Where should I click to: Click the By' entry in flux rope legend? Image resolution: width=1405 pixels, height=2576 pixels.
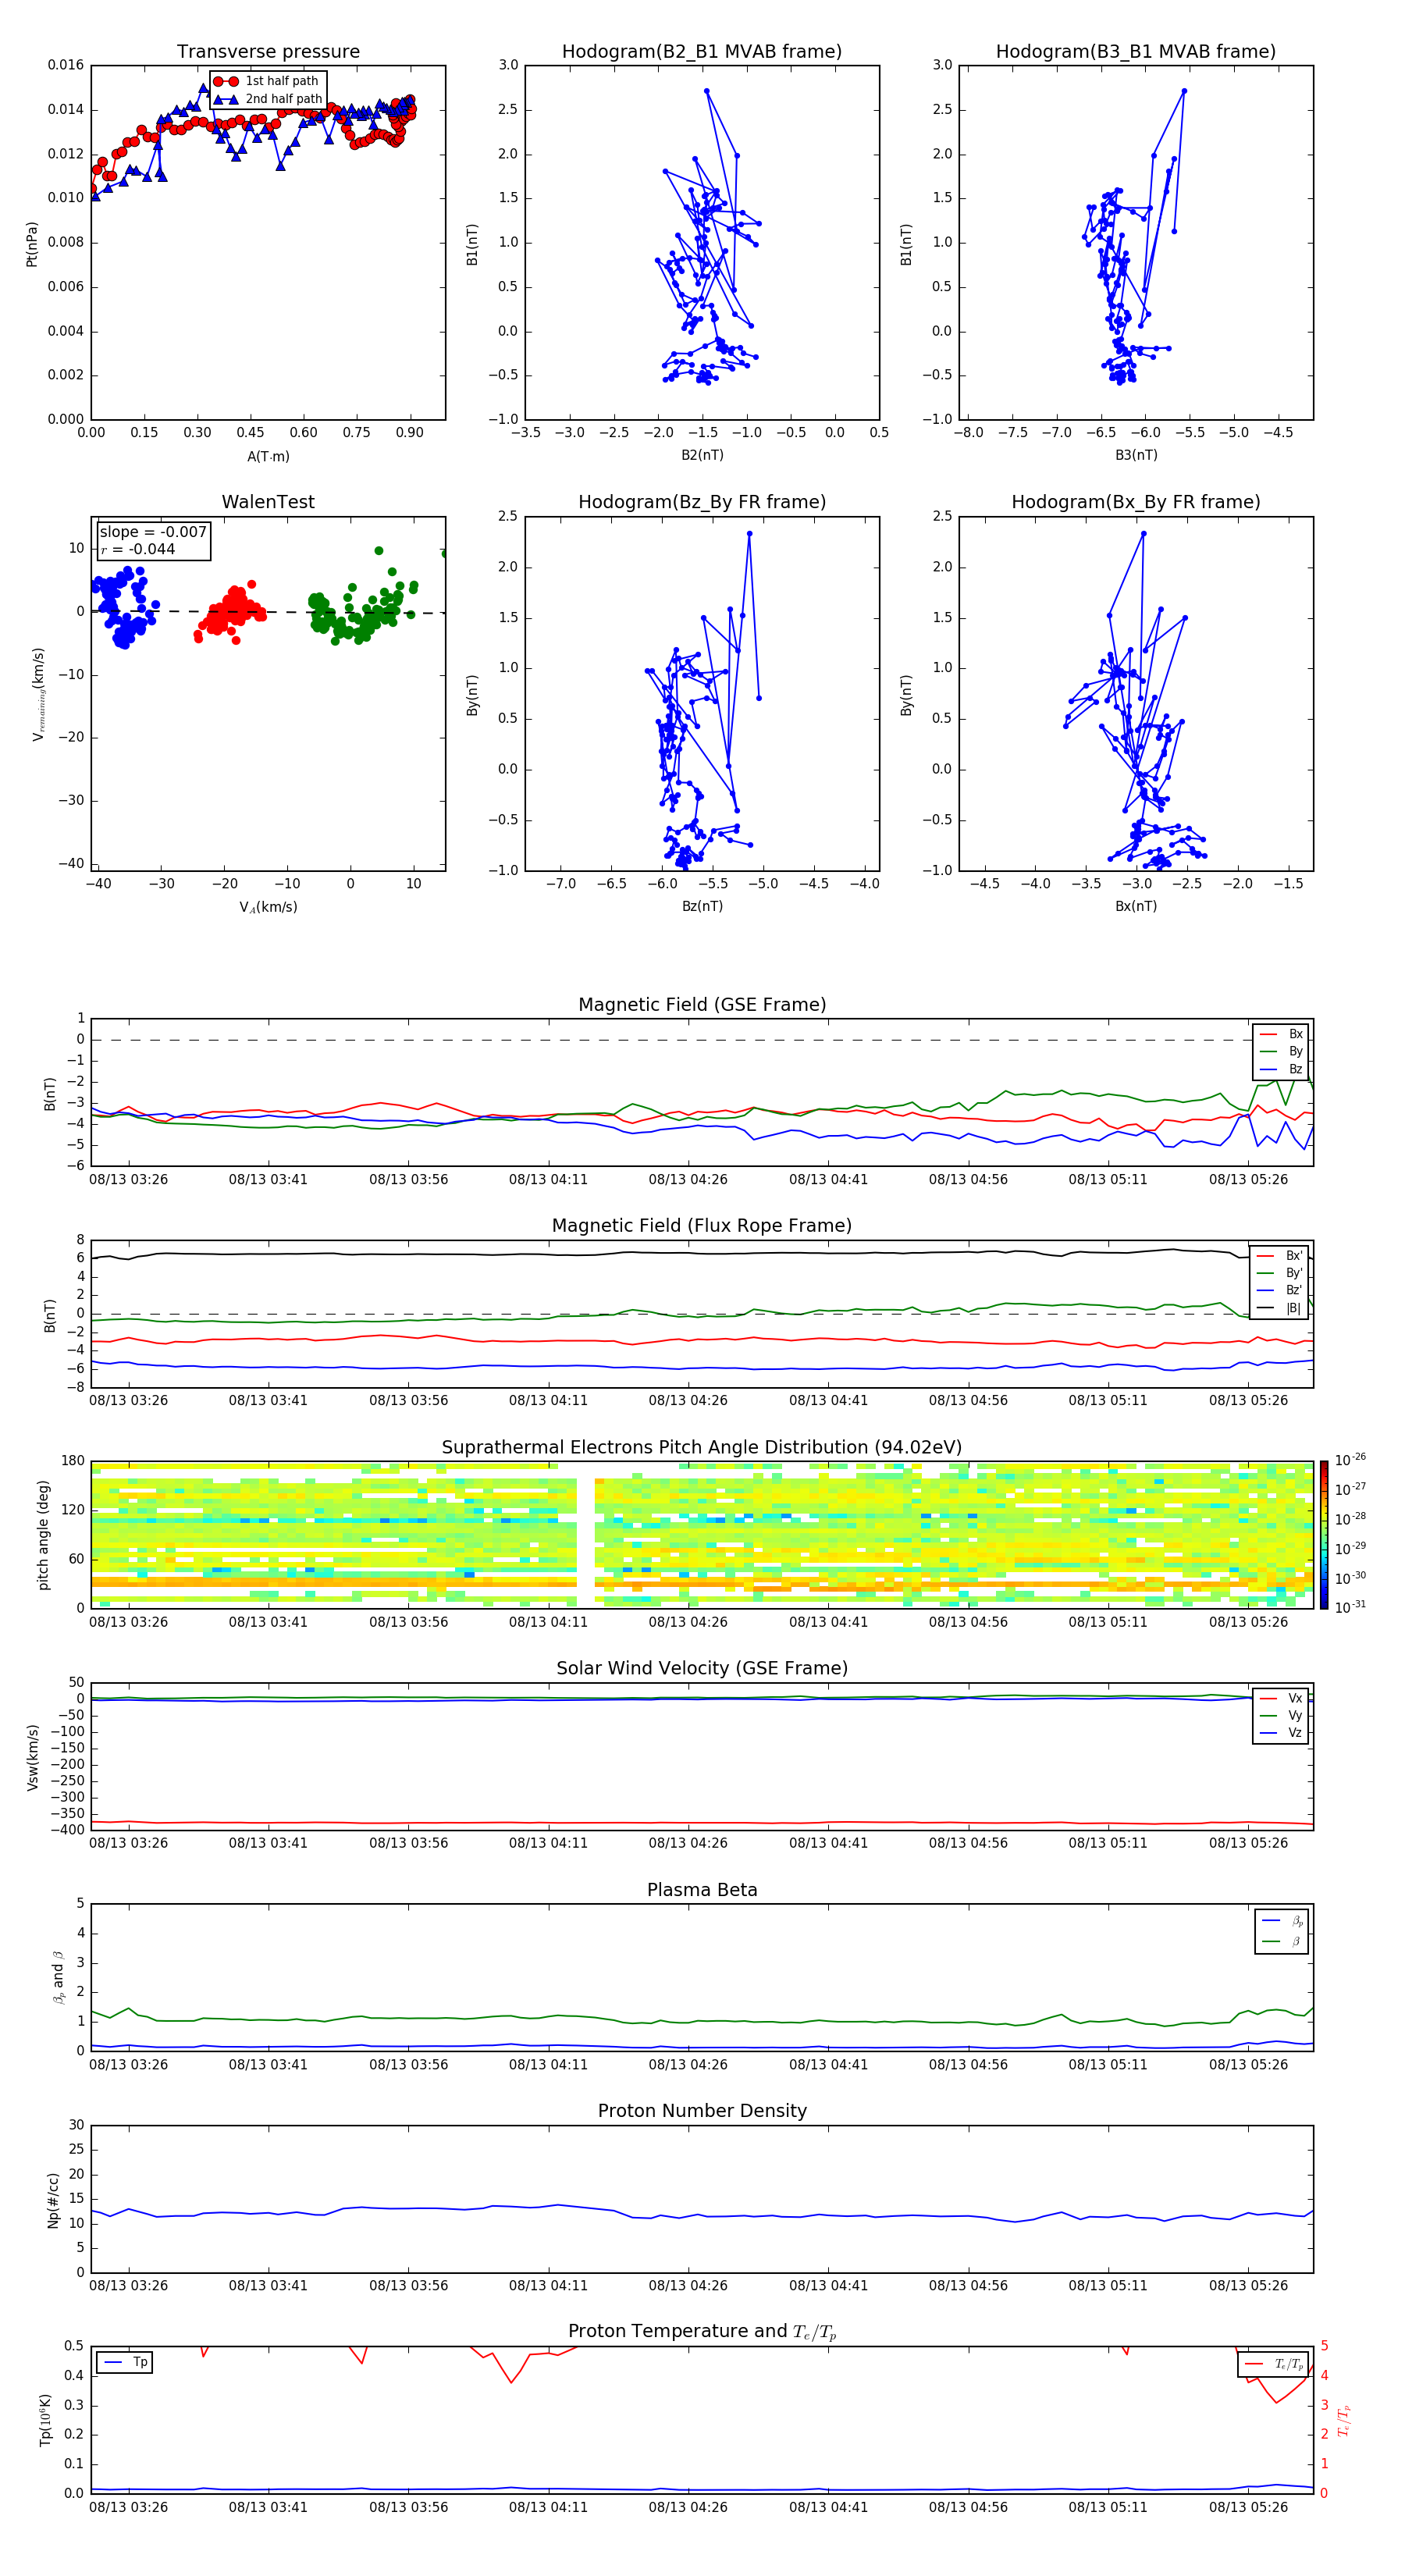1280,1273
